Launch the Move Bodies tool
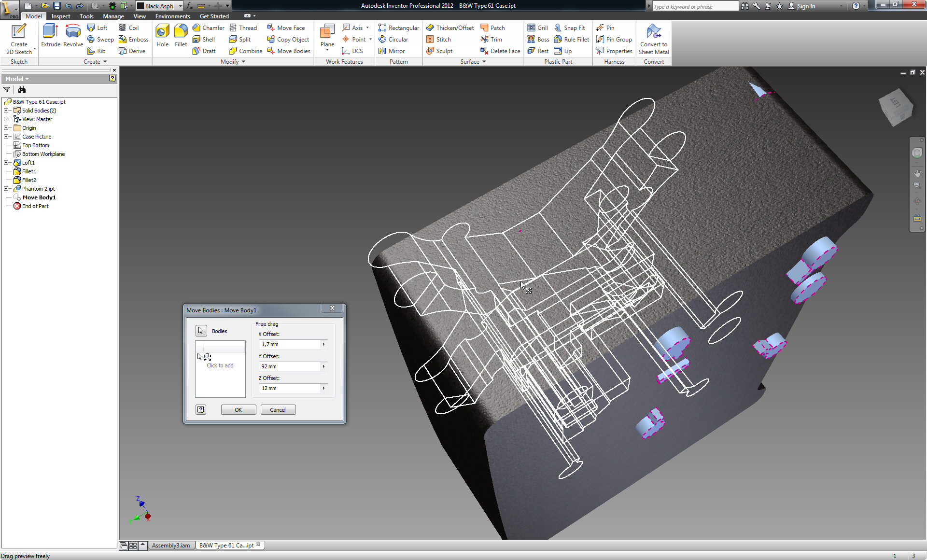927x560 pixels. coord(289,51)
